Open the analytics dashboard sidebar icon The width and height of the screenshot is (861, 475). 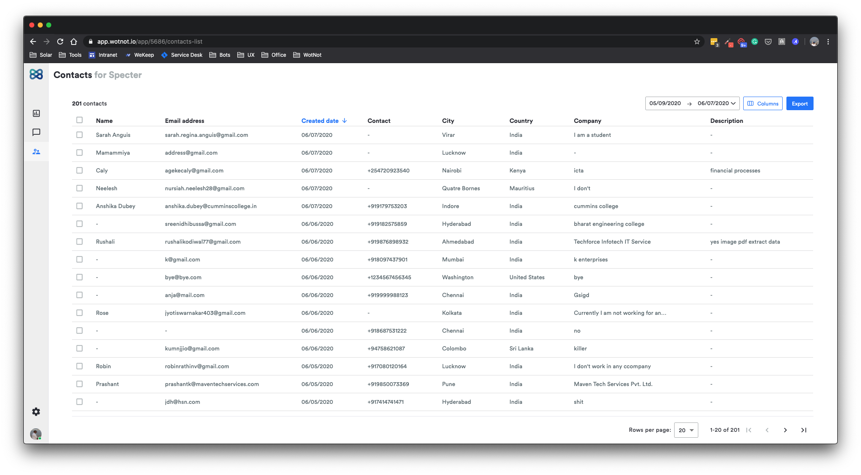point(36,114)
